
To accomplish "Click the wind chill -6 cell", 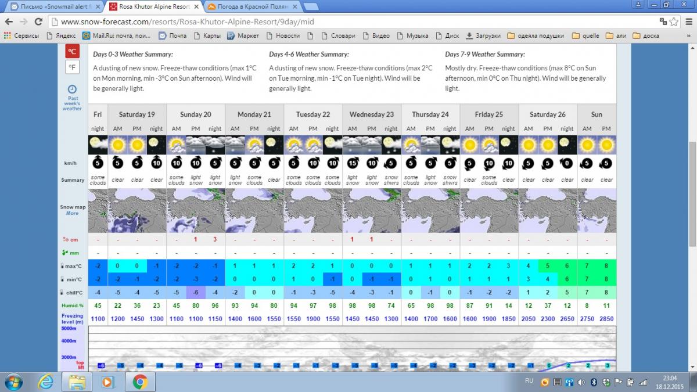I will (x=196, y=292).
